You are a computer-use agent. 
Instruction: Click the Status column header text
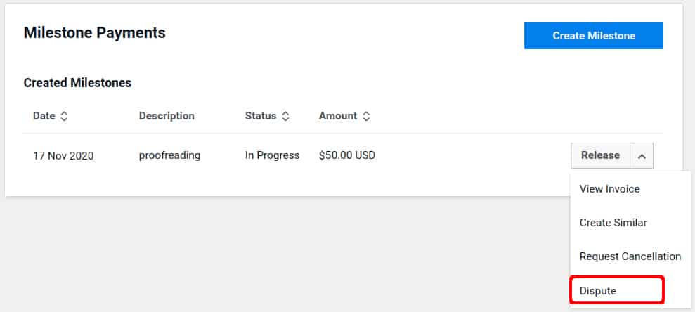tap(261, 116)
